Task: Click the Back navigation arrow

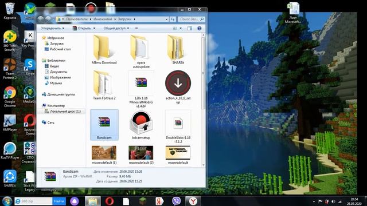Action: pyautogui.click(x=41, y=19)
